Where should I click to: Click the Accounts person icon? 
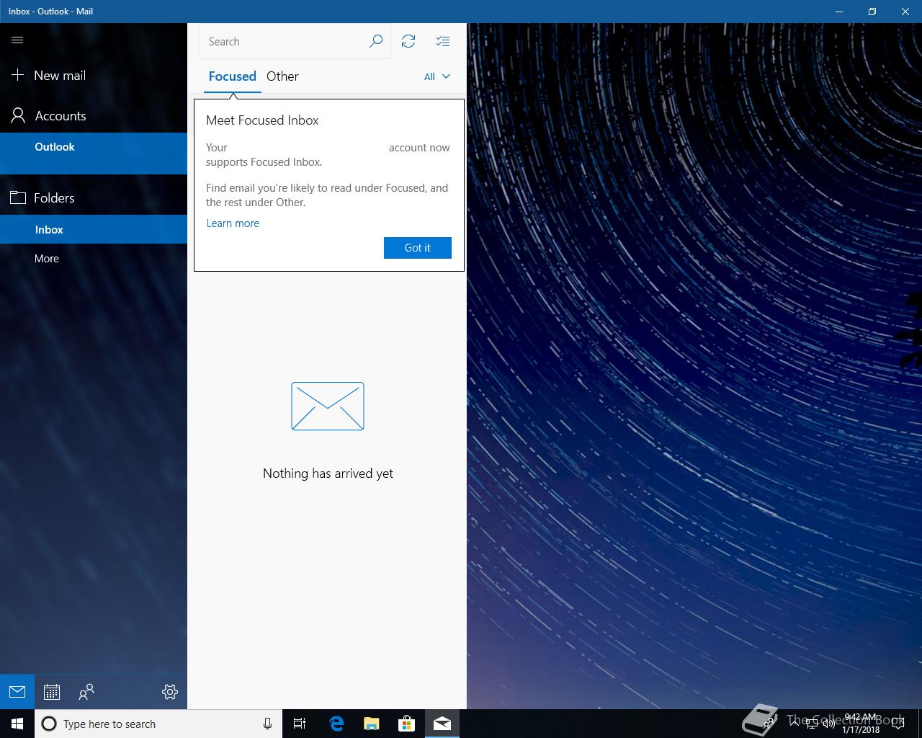click(18, 115)
